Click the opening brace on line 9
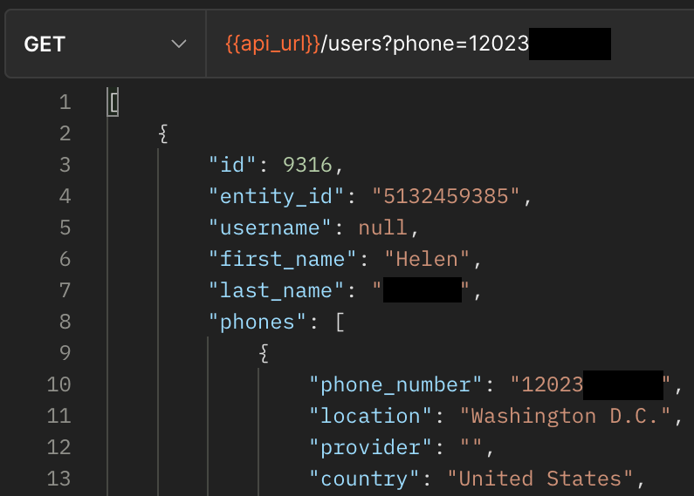Viewport: 694px width, 496px height. [x=265, y=353]
